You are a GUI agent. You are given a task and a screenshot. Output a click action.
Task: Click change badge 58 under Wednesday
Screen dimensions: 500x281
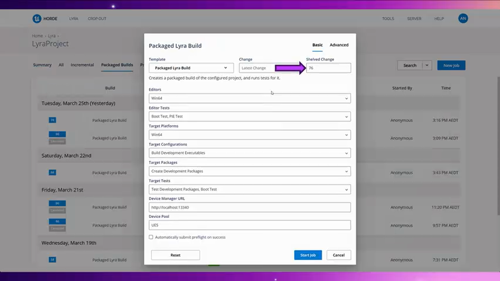52,260
